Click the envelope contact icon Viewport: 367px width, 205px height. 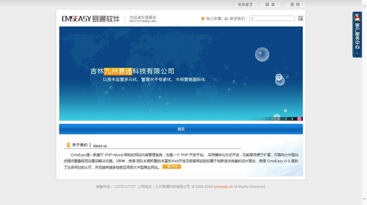226,19
